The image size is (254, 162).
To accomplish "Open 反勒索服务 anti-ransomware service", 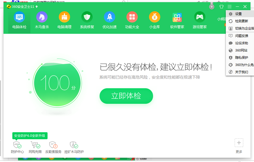I will tap(53, 147).
